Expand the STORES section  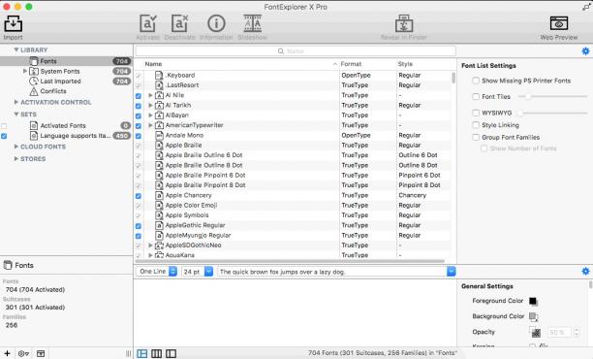point(16,159)
